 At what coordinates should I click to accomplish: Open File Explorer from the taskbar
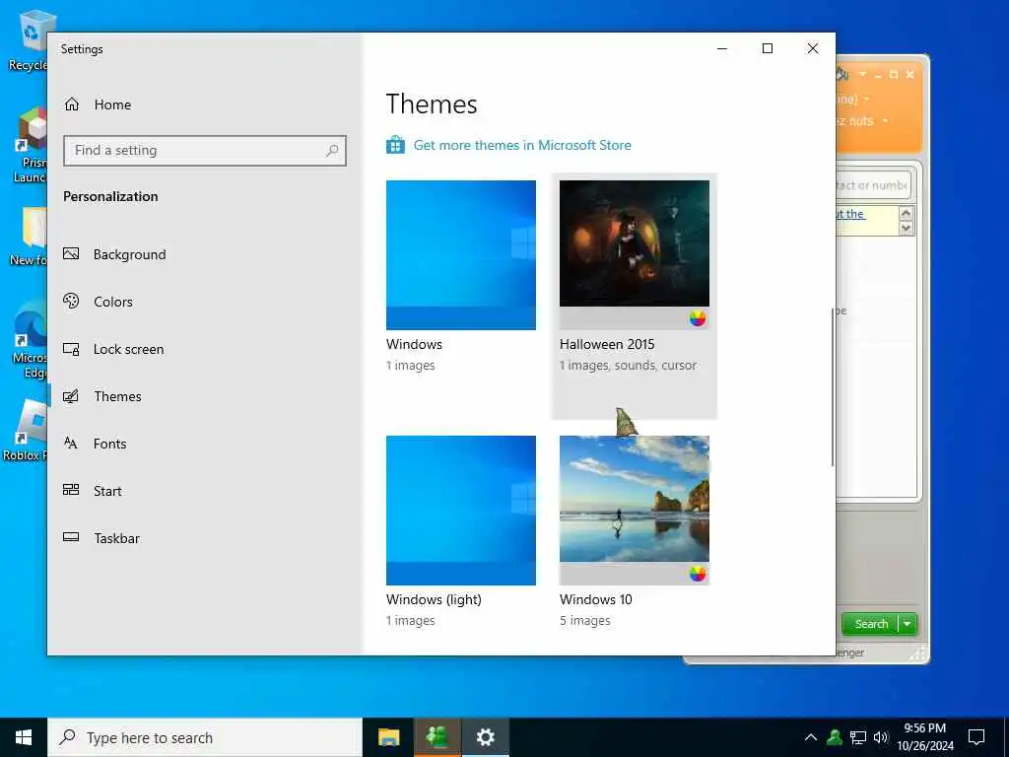point(388,737)
